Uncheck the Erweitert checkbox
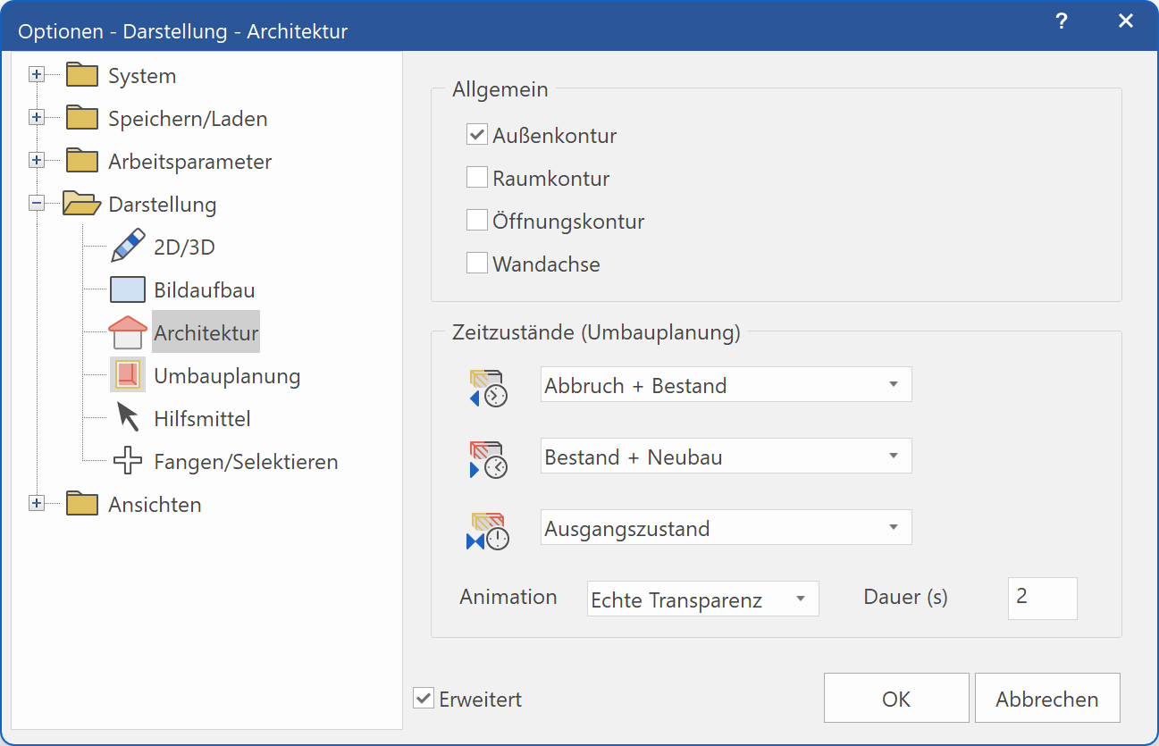 click(423, 698)
